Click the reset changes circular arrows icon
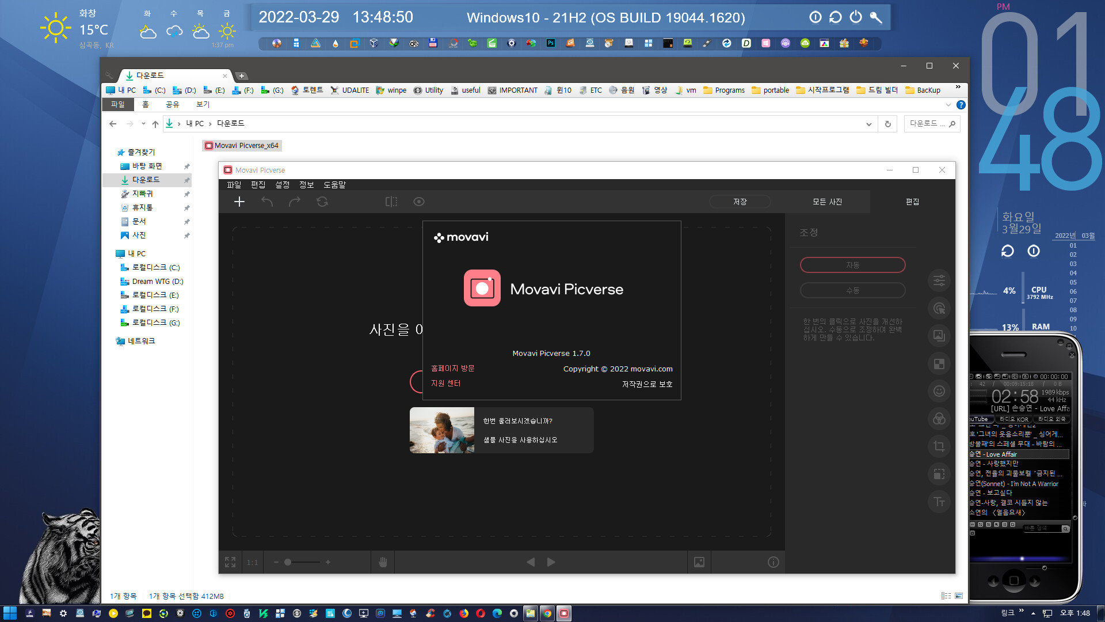This screenshot has width=1105, height=622. [x=322, y=202]
